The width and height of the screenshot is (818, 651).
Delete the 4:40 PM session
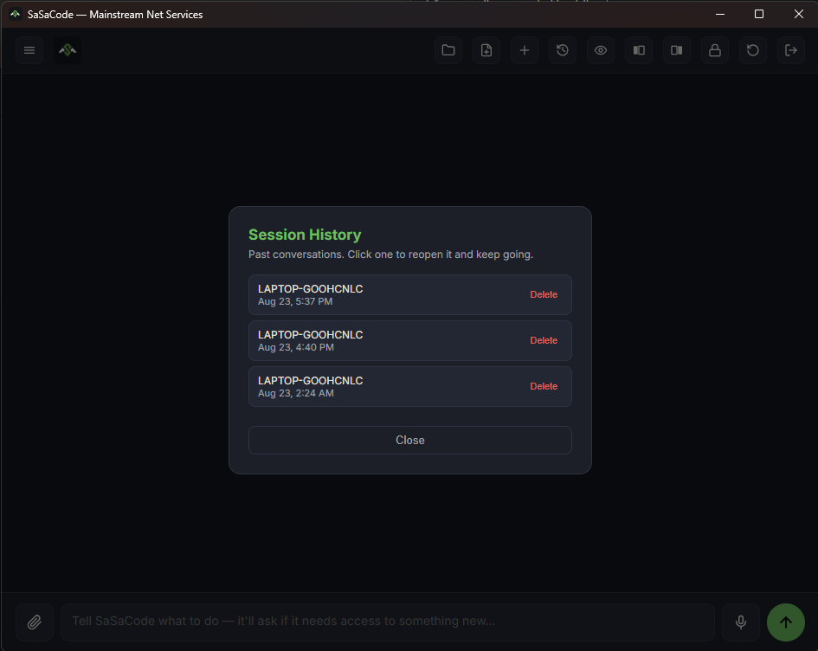(544, 340)
